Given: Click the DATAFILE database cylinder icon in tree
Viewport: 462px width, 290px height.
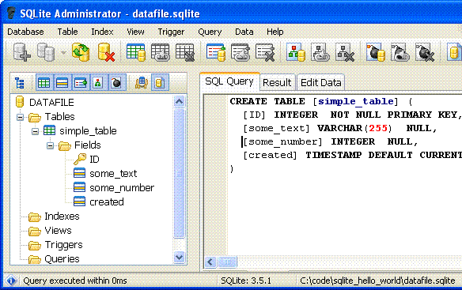Looking at the screenshot, I should 20,102.
